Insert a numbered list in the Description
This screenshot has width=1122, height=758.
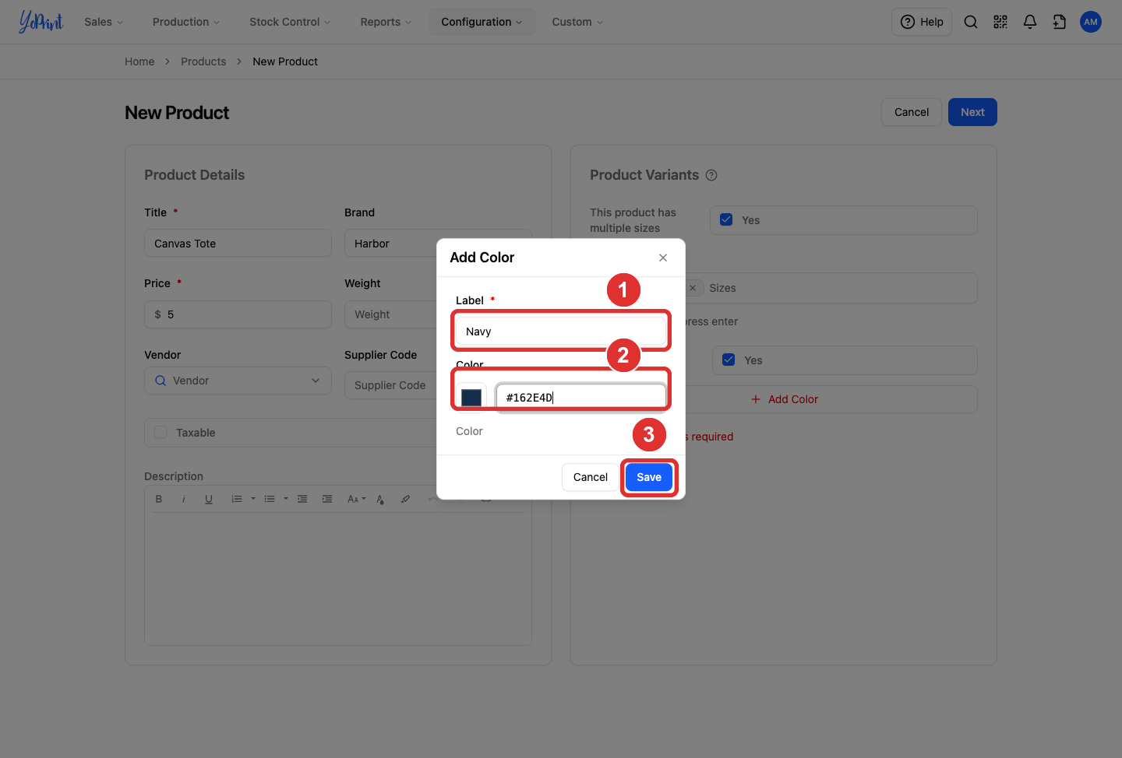237,499
